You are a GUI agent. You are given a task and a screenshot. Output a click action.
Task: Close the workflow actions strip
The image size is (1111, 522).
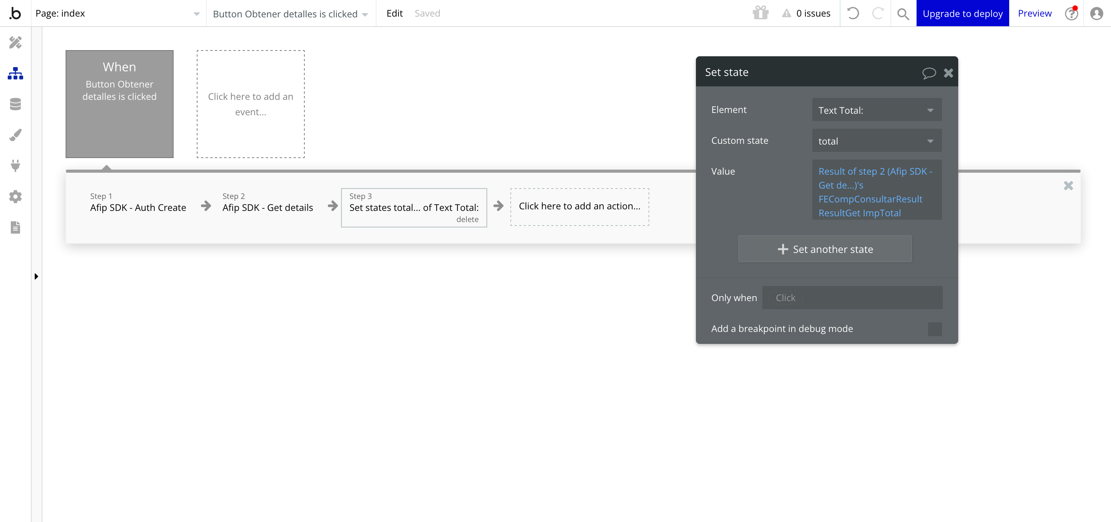(x=1068, y=185)
